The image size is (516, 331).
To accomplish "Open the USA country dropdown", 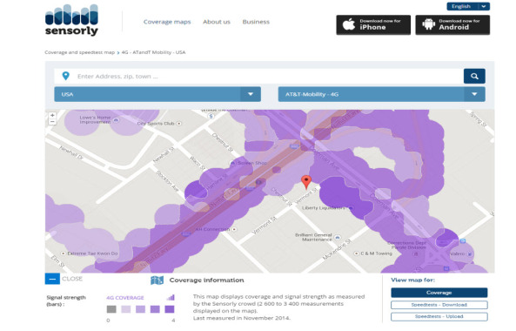I will point(157,94).
